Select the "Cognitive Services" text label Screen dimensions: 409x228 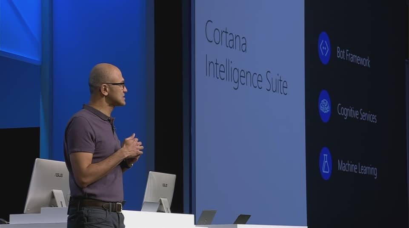pyautogui.click(x=356, y=113)
